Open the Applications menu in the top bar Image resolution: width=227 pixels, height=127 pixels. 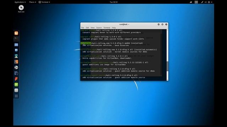pos(20,2)
